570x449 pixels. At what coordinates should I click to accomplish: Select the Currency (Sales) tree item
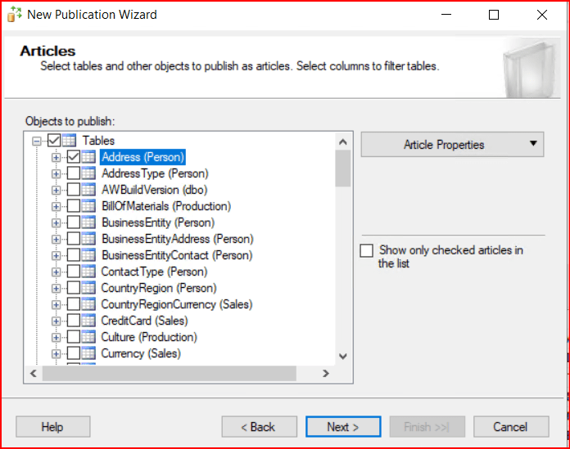140,353
